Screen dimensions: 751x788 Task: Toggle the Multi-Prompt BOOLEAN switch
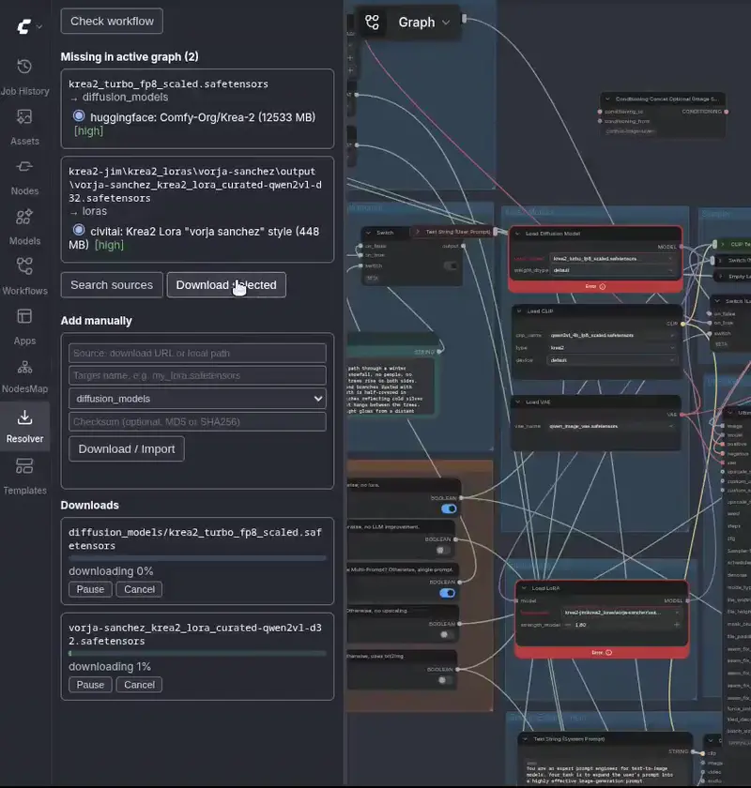447,593
